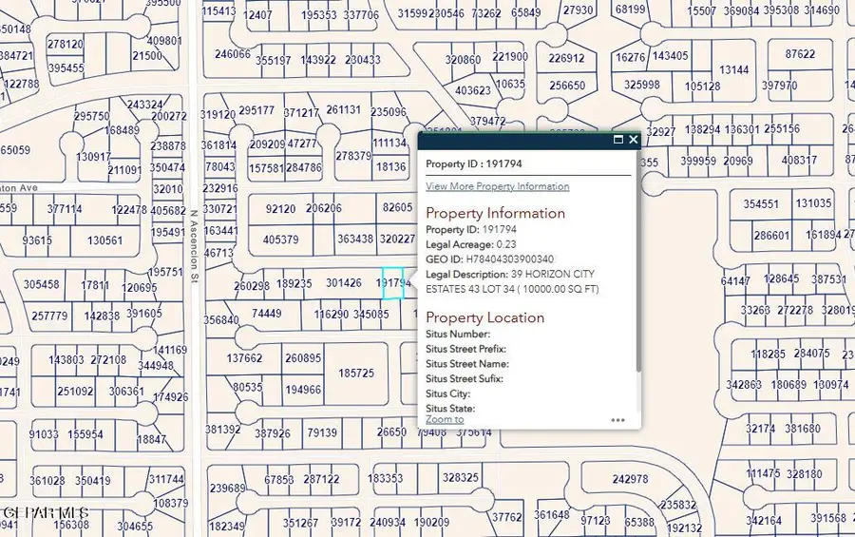This screenshot has height=537, width=855.
Task: Select parcel 278120 on the map
Action: point(65,45)
